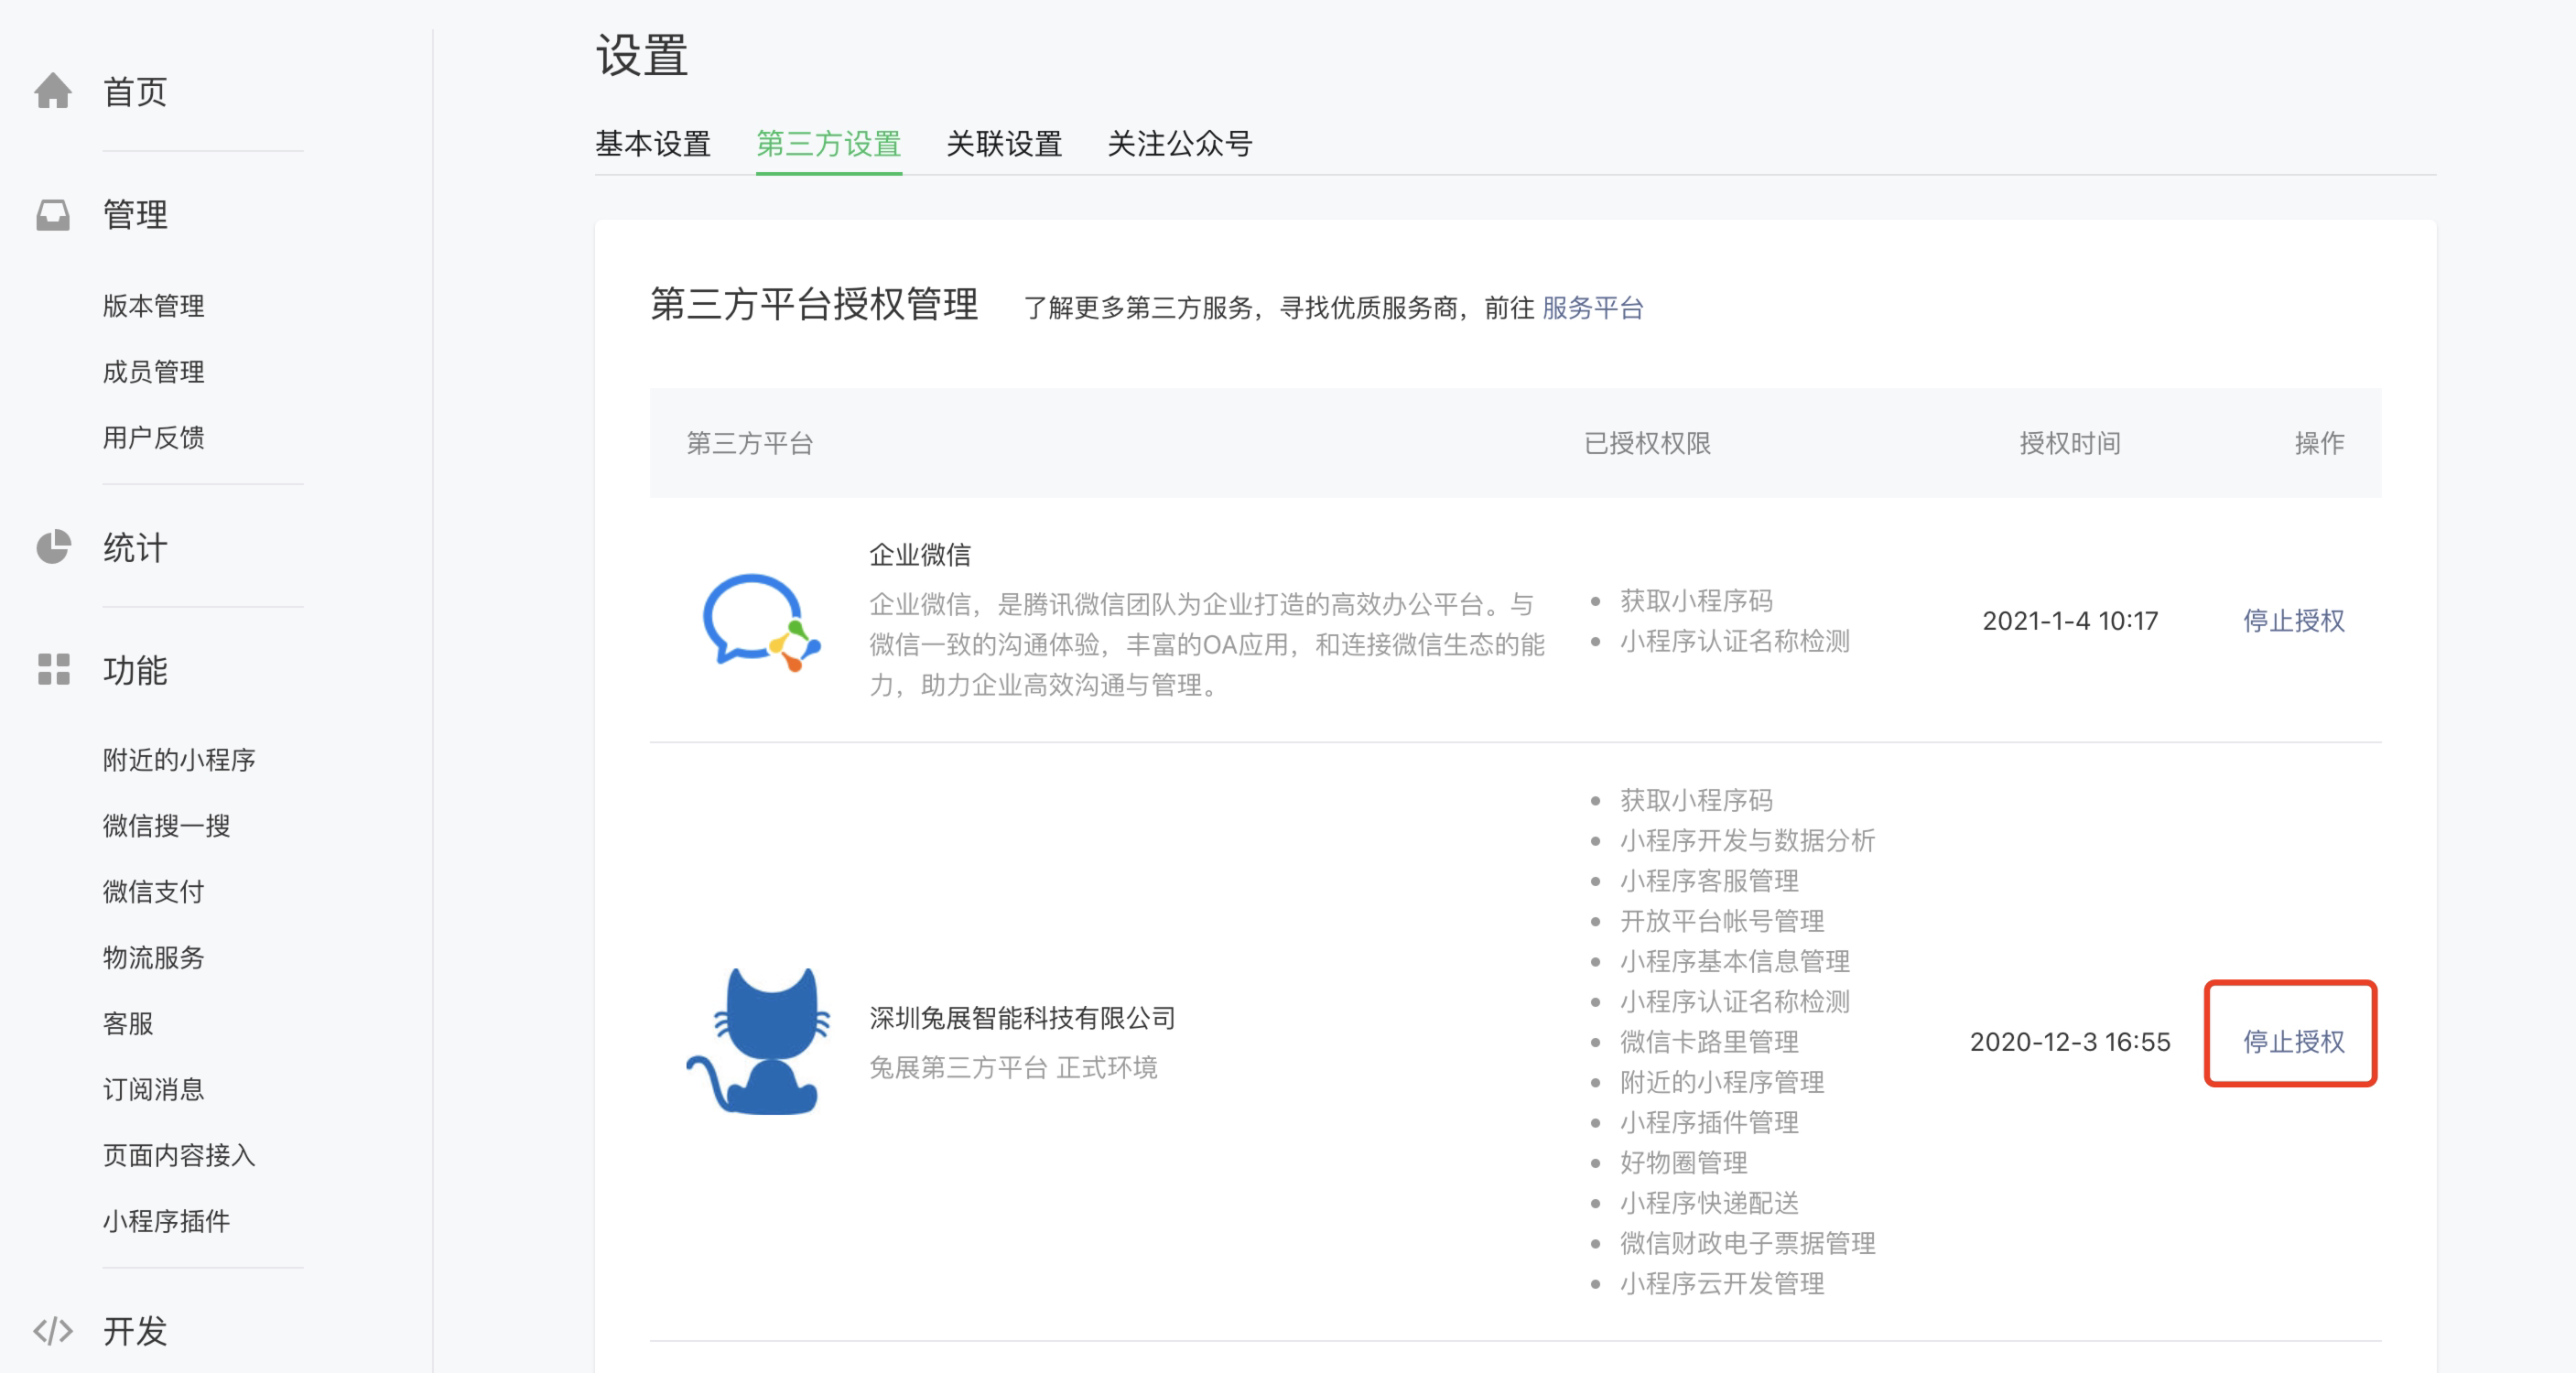Image resolution: width=2576 pixels, height=1373 pixels.
Task: Click the 小程序云开发管理 permission
Action: pyautogui.click(x=1722, y=1284)
